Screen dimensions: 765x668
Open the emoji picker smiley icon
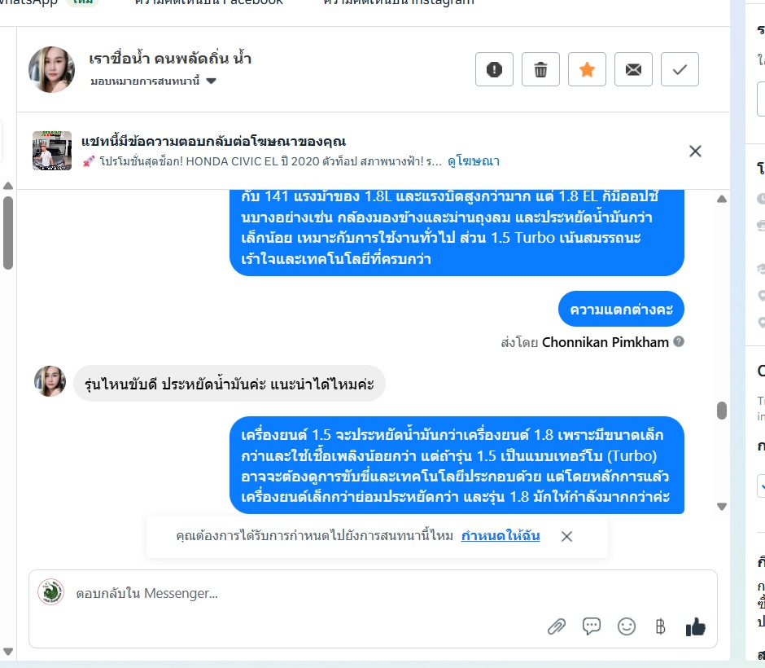click(627, 626)
